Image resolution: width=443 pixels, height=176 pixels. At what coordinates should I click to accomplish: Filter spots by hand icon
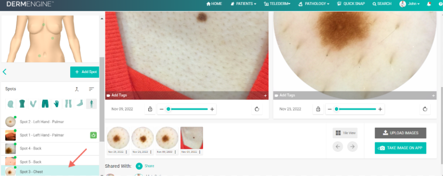point(57,104)
